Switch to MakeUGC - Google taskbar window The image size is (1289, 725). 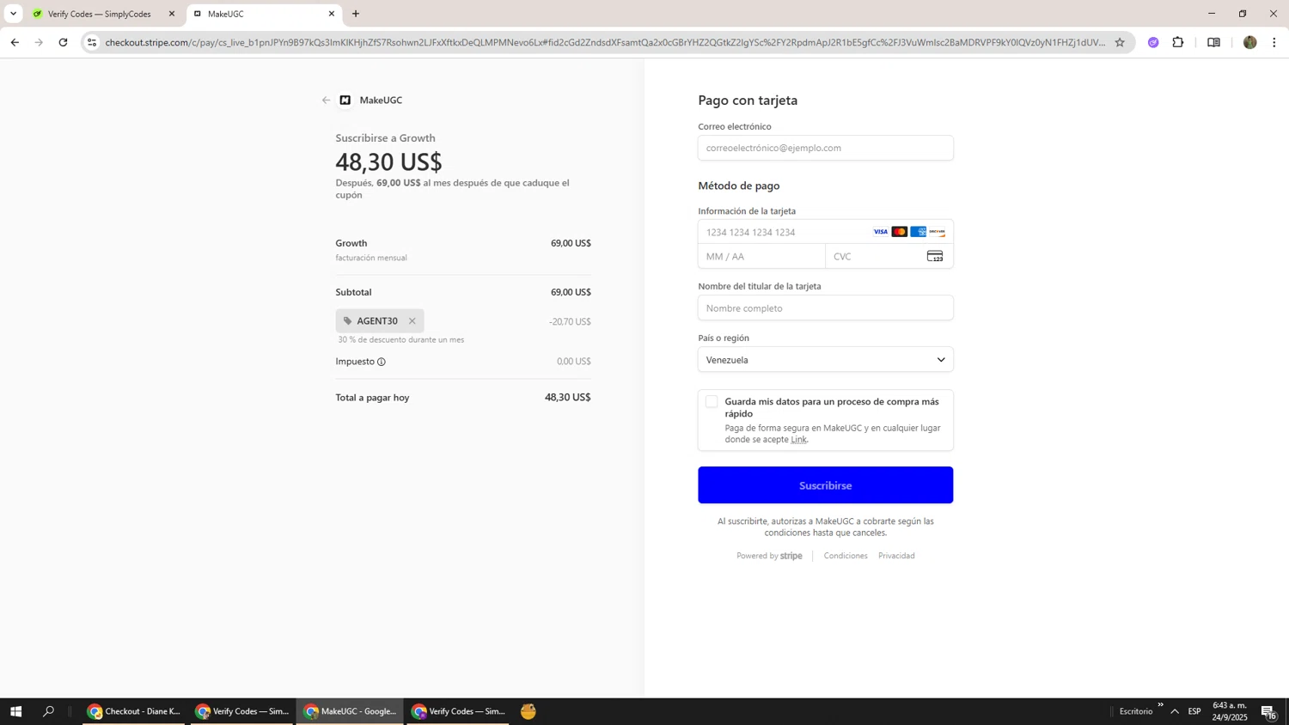(x=351, y=711)
